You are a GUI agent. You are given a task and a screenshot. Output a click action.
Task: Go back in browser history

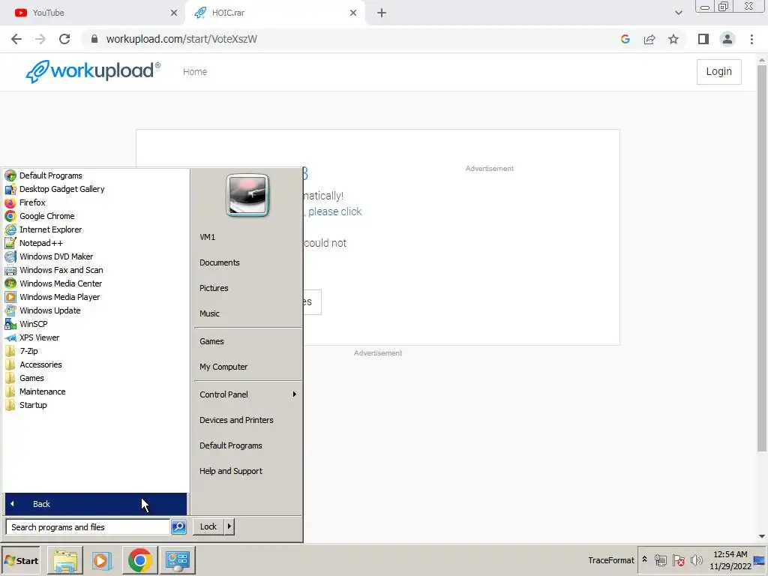16,39
